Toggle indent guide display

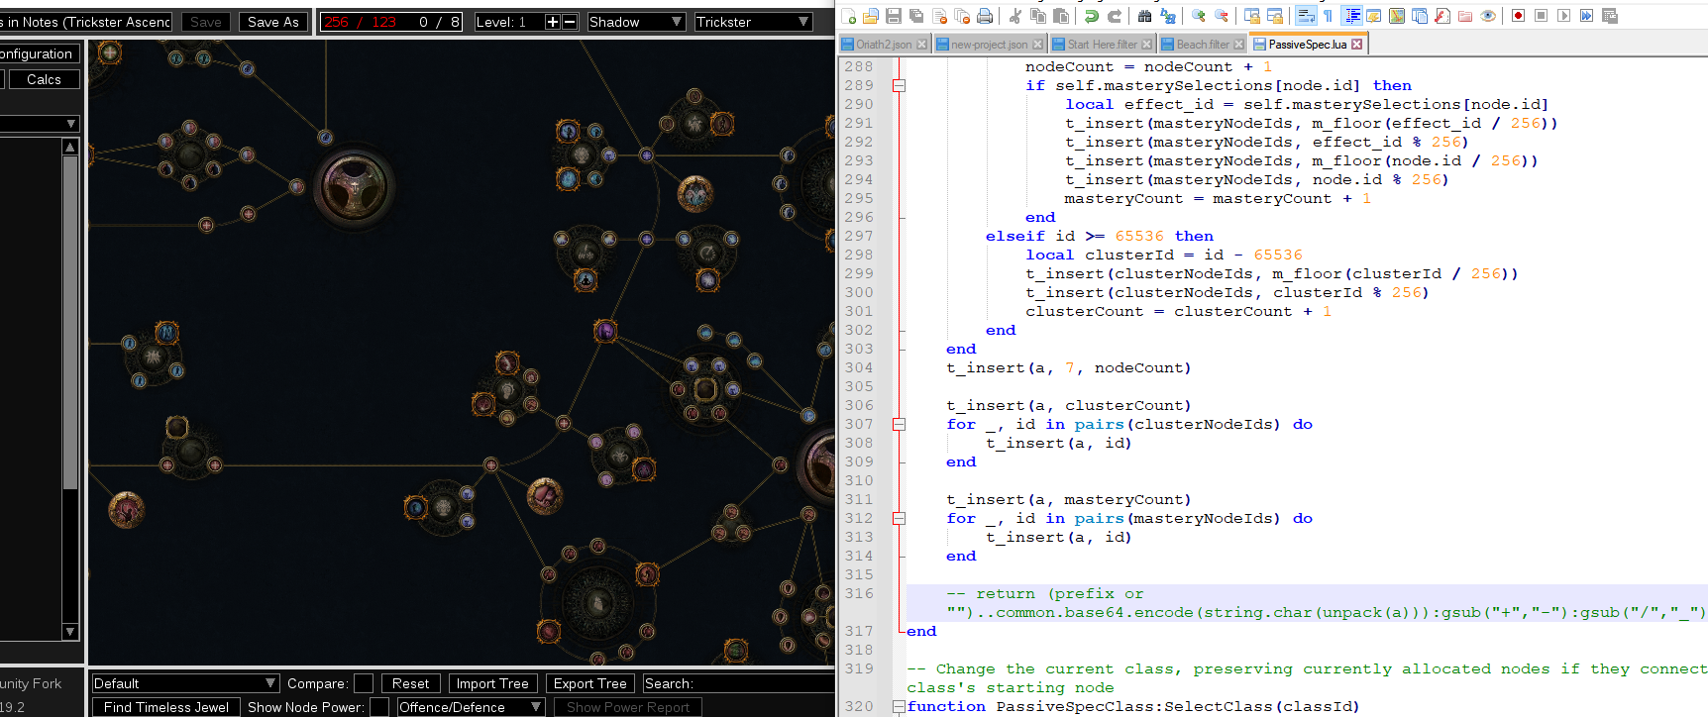pos(1351,16)
